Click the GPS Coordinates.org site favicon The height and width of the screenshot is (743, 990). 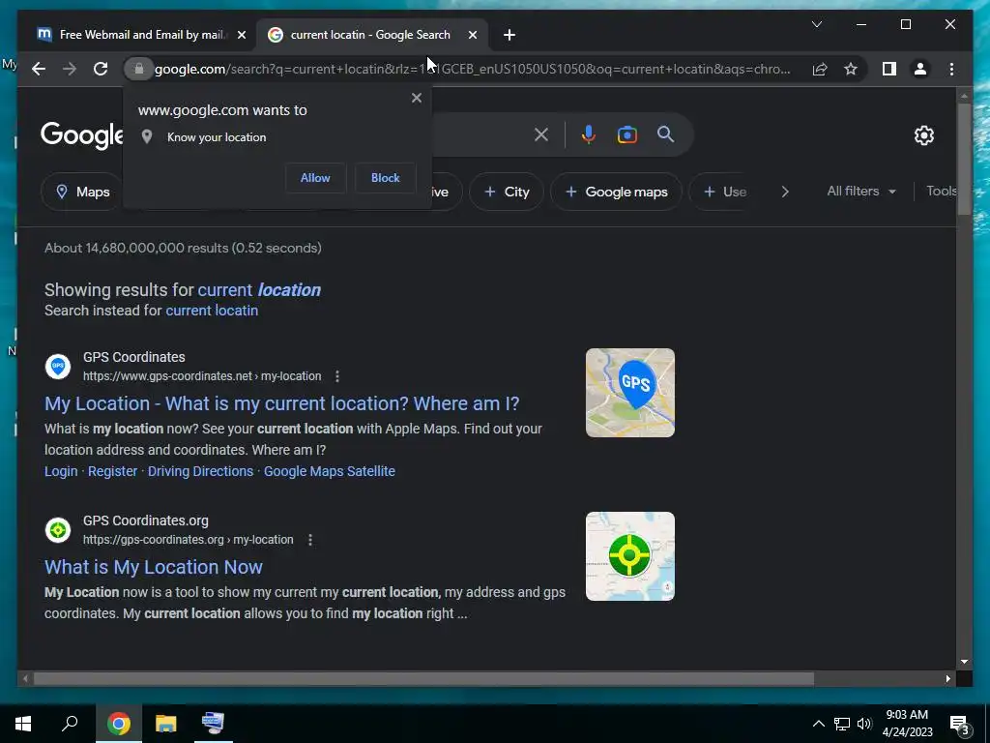[x=58, y=530]
